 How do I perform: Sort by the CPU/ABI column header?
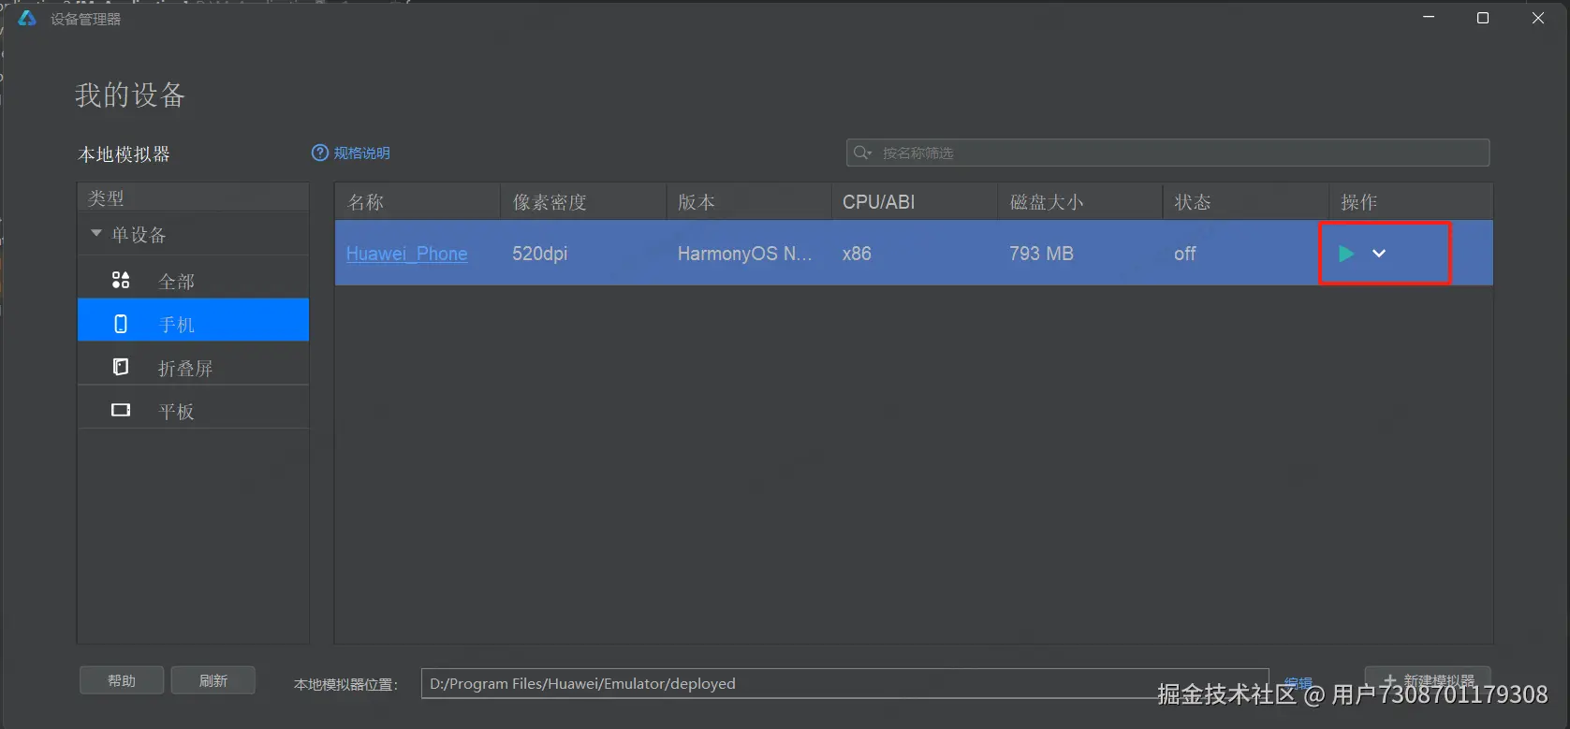click(915, 201)
